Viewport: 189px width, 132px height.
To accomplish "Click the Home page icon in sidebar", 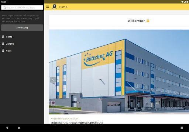I will tap(3, 37).
